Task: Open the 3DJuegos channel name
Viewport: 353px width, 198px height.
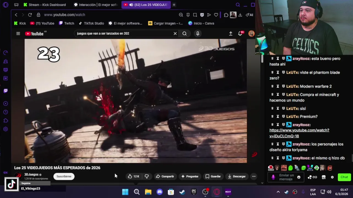Action: point(31,174)
